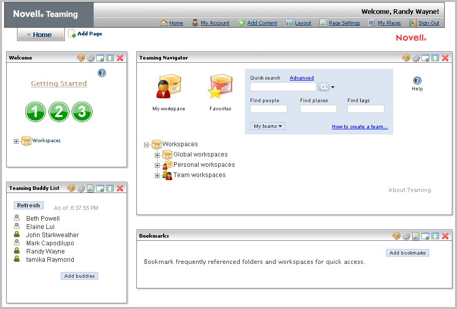Run the quick search magnifying glass
The width and height of the screenshot is (457, 309).
click(x=323, y=87)
